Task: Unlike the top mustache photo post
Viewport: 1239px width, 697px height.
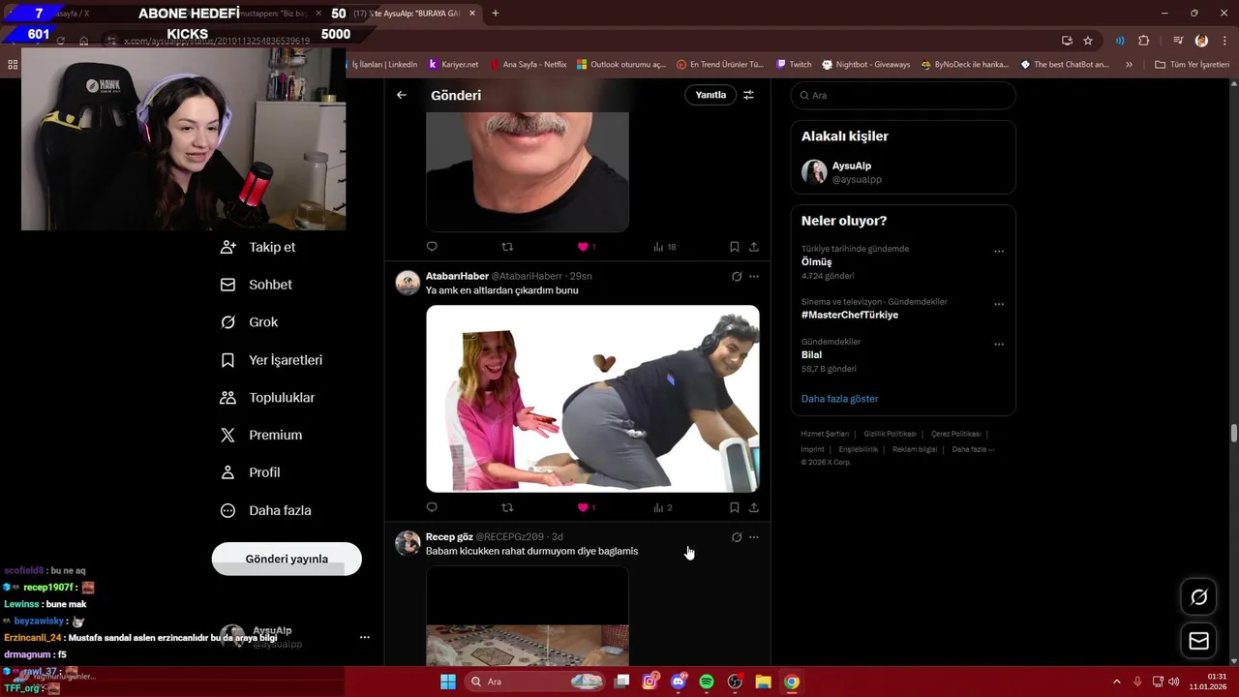Action: pos(583,247)
